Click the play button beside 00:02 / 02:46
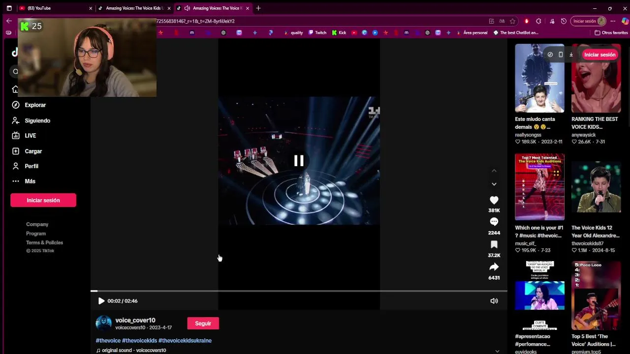Image resolution: width=630 pixels, height=354 pixels. point(101,301)
